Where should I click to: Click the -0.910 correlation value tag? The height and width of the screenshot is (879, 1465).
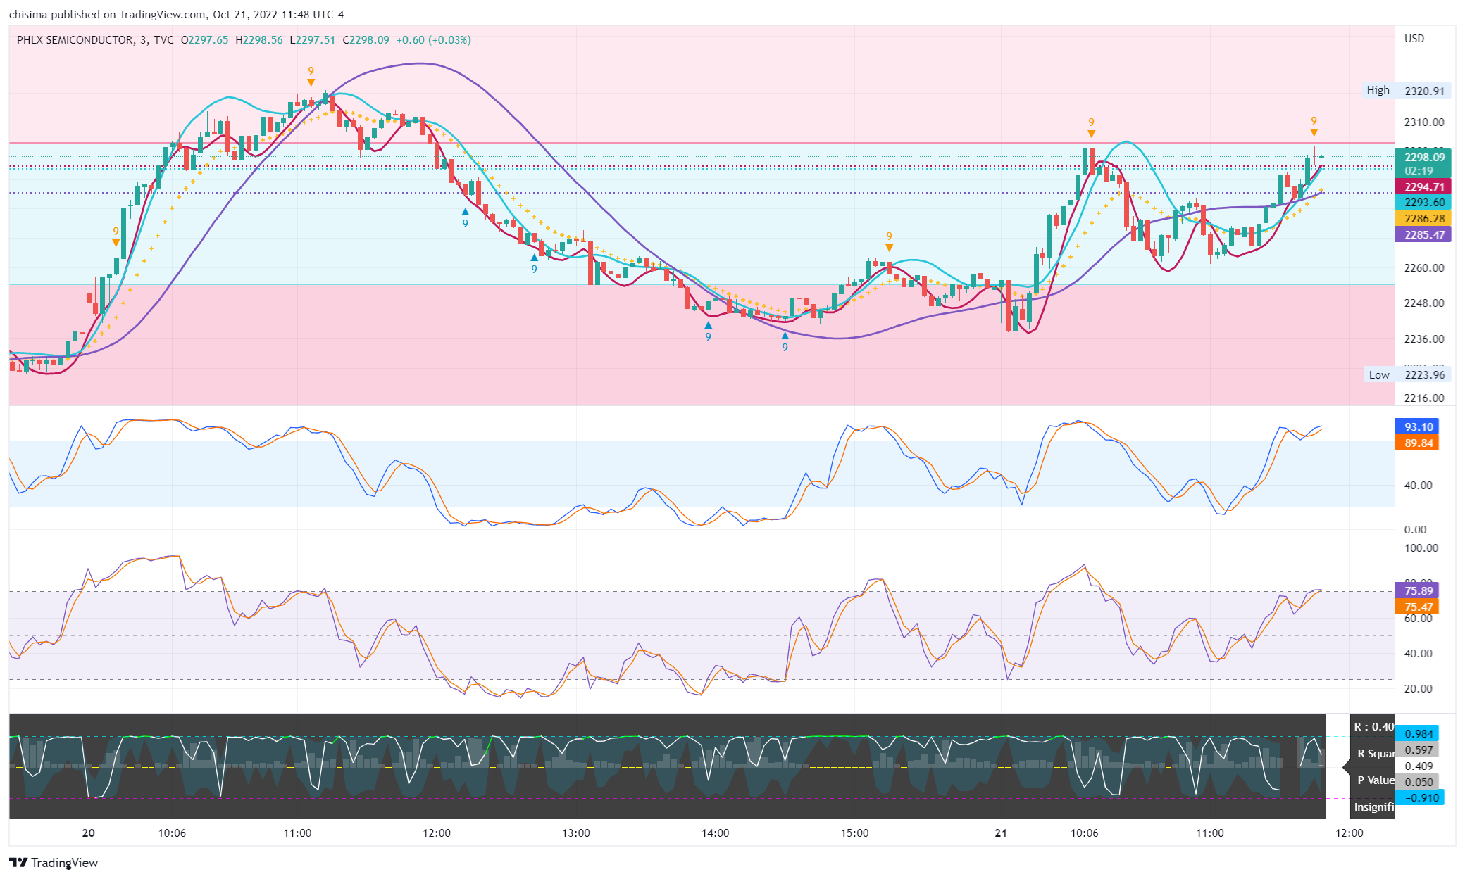tap(1420, 798)
